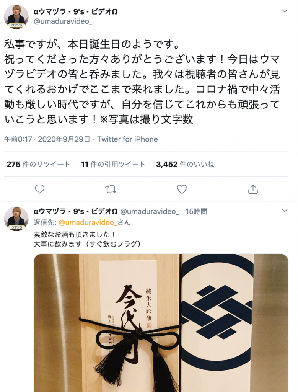Click the reply speech bubble icon

[x=39, y=189]
